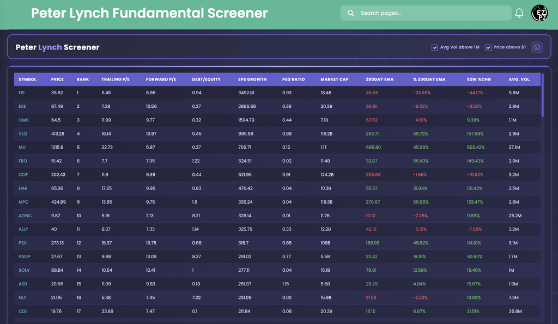Sort by Symbol column header
This screenshot has height=324, width=558.
click(27, 80)
